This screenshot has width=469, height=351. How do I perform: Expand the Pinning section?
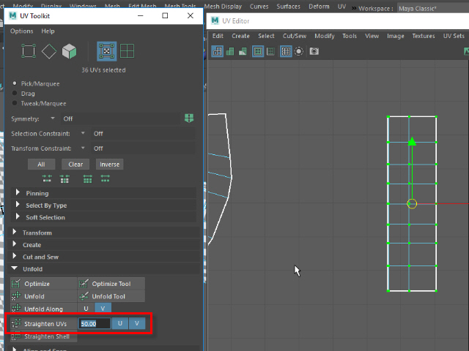point(18,194)
